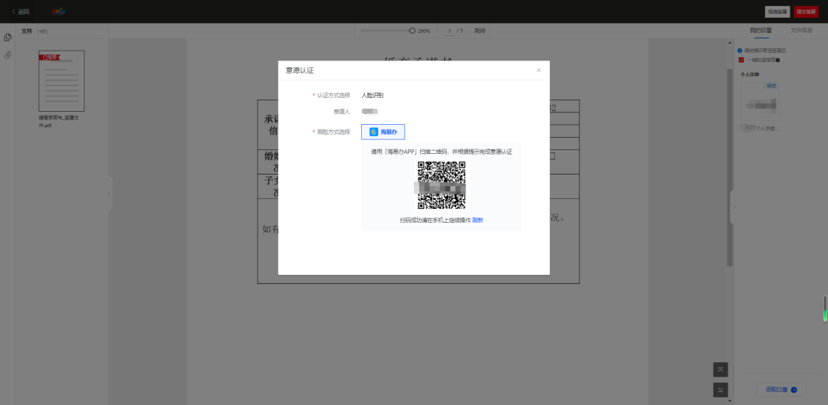Select the 海易办 face-scan option
Screen dimensions: 828x405
pyautogui.click(x=383, y=132)
